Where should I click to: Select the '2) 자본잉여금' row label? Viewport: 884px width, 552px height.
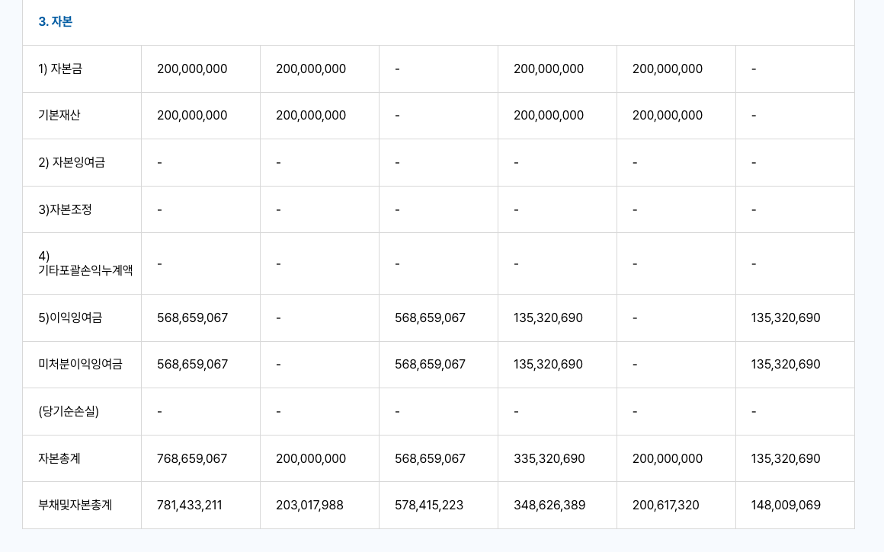[x=72, y=163]
